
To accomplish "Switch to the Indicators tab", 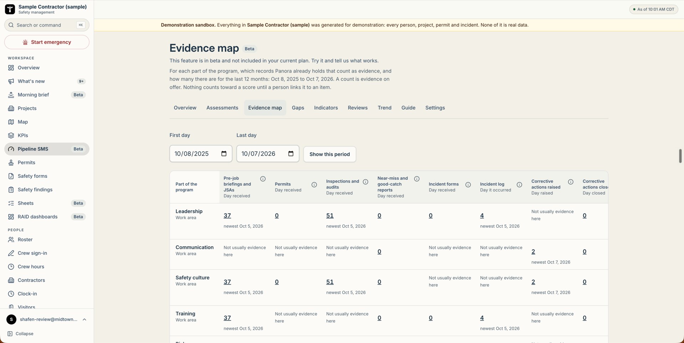I will (326, 108).
